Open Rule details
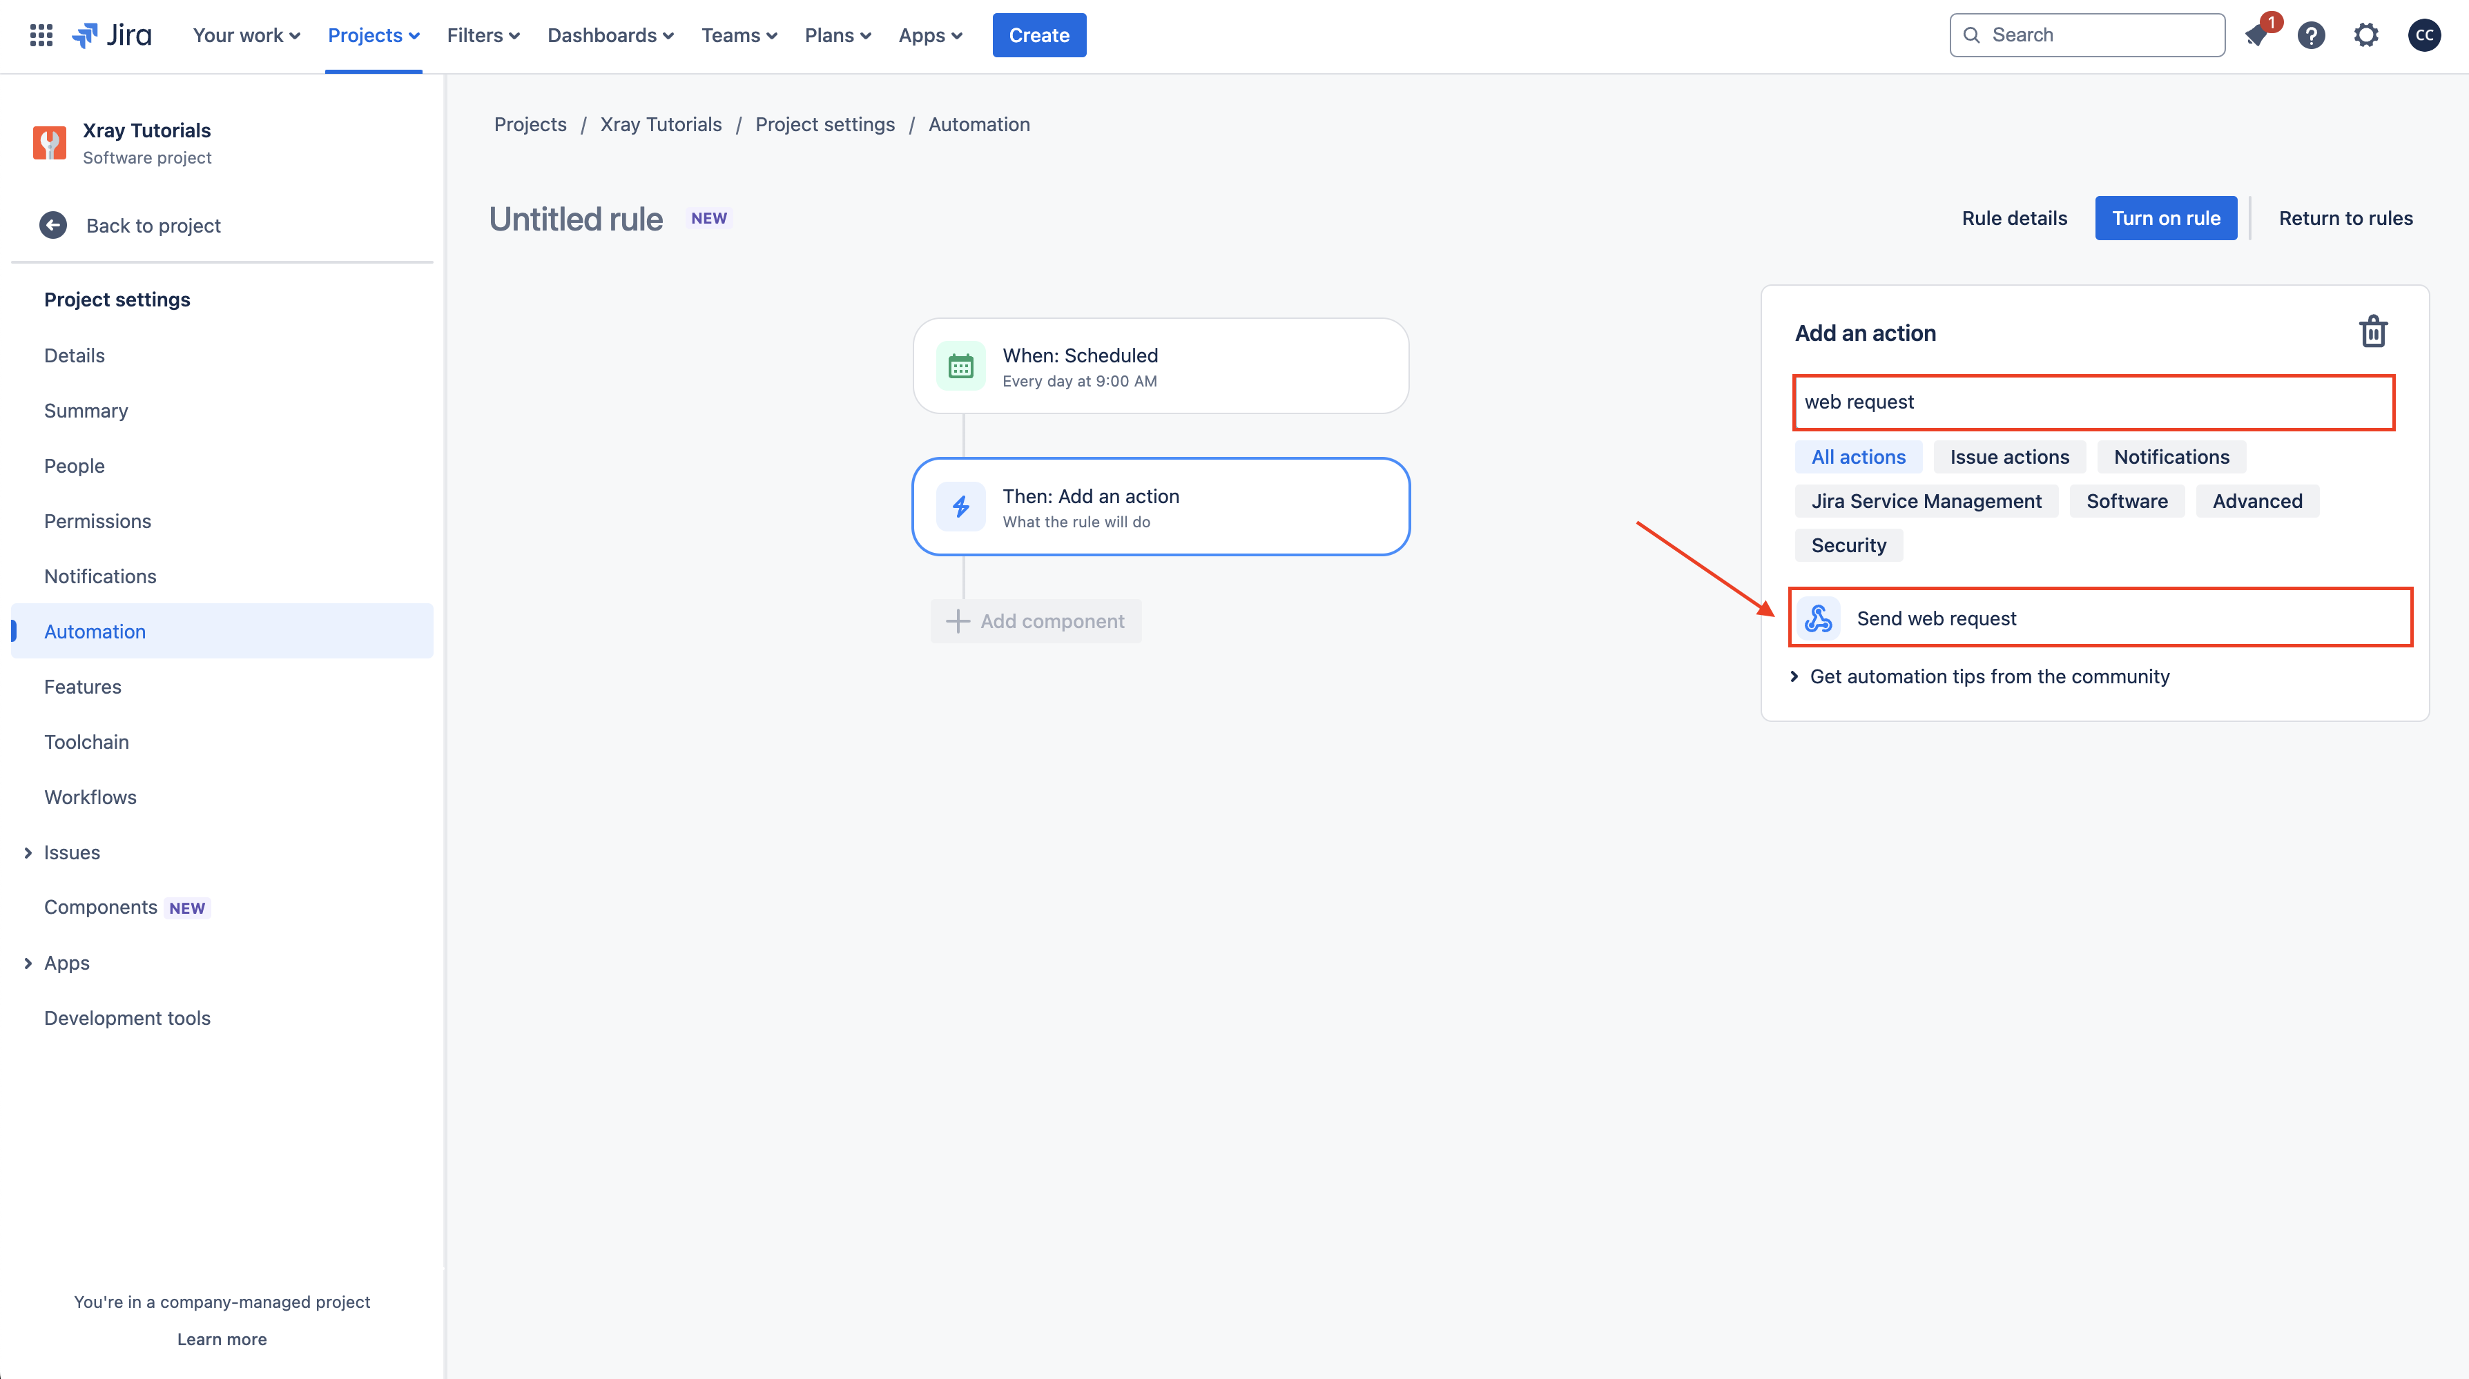 pos(2014,219)
